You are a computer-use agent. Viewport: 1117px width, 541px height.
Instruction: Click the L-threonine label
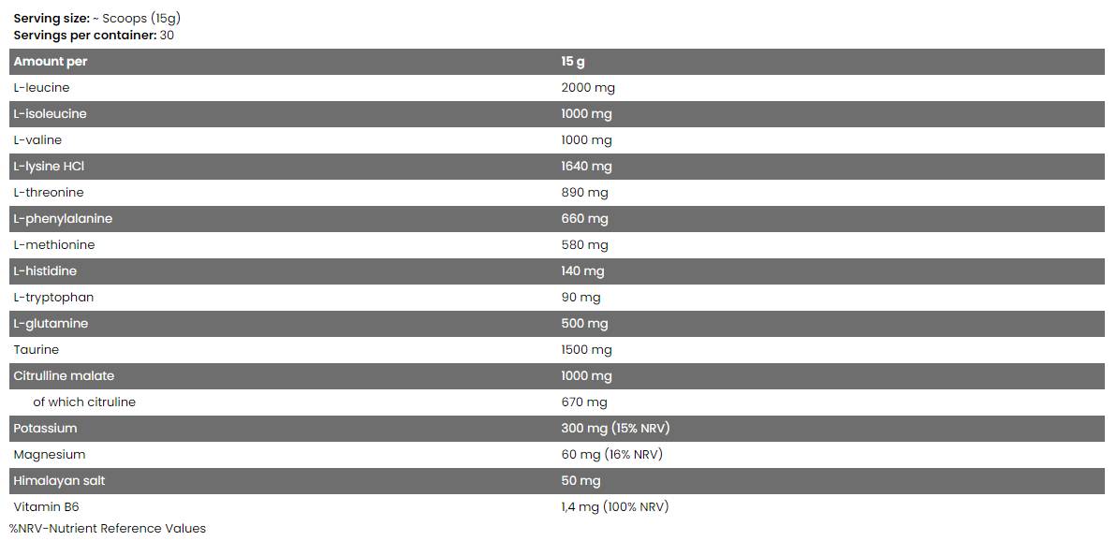coord(49,193)
